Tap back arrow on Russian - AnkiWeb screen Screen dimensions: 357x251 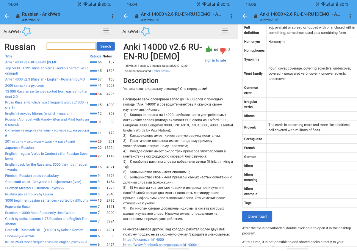pyautogui.click(x=7, y=16)
